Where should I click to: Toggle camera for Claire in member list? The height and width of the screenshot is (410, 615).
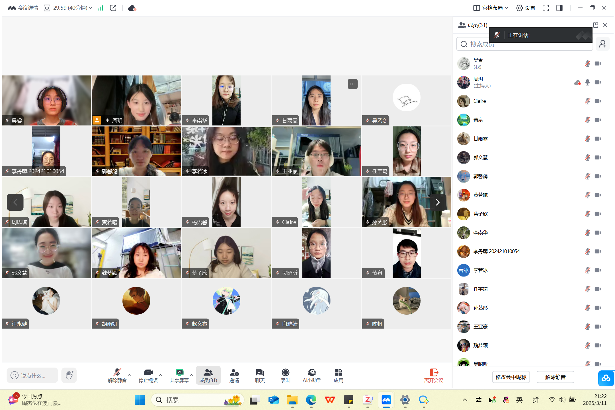pos(598,101)
